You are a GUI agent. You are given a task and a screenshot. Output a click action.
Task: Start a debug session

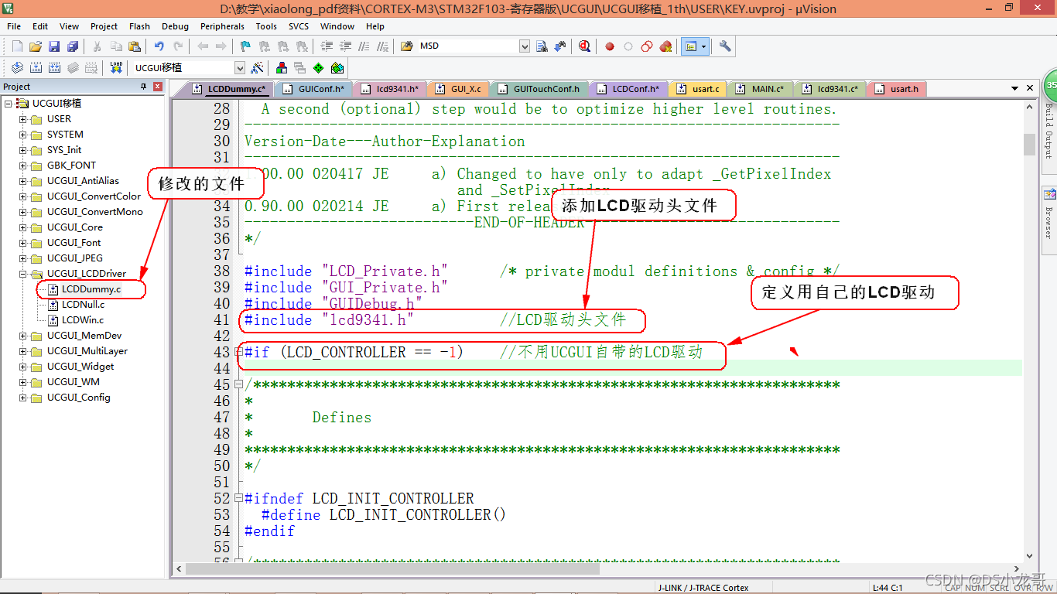click(x=584, y=46)
